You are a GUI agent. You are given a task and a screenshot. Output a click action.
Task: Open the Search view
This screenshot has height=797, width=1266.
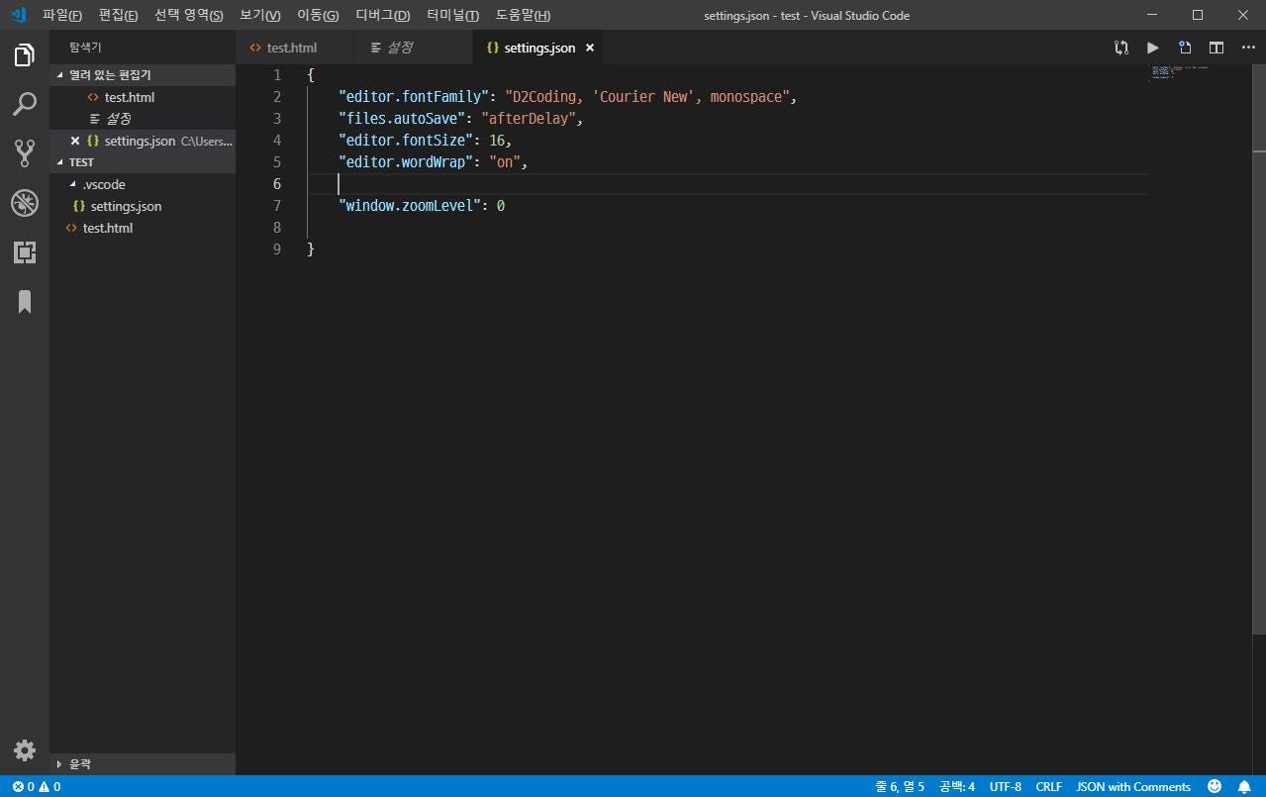tap(24, 104)
